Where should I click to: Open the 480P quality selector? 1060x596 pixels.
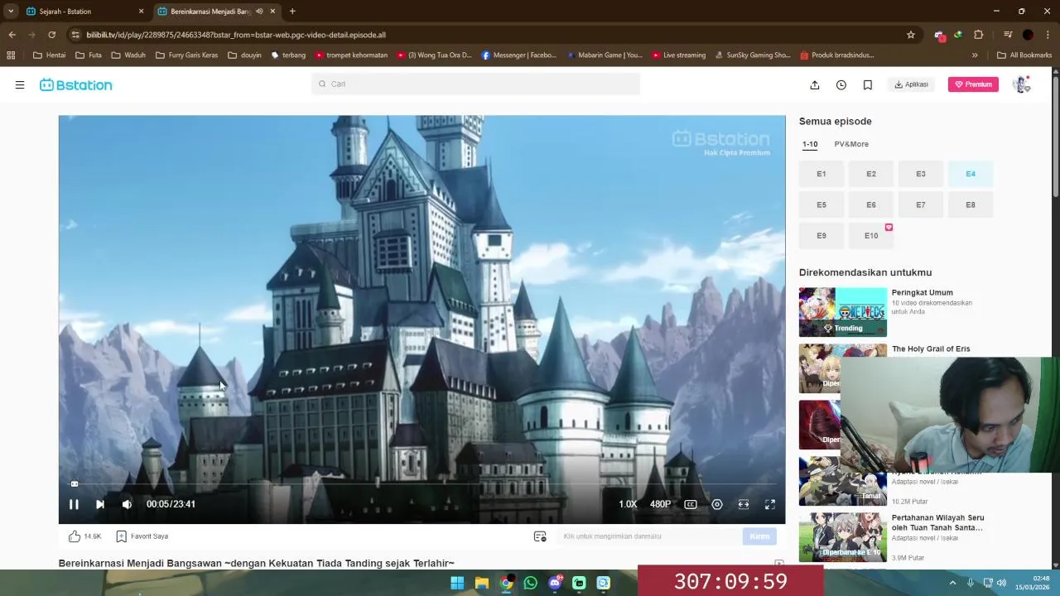[660, 504]
